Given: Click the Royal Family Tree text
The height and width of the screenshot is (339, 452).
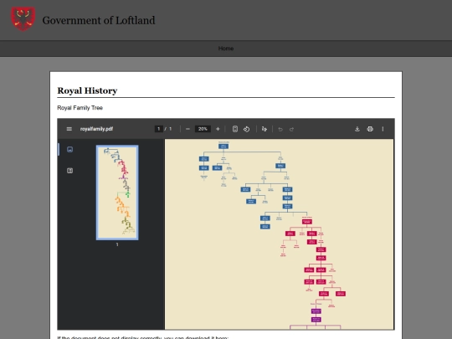Looking at the screenshot, I should coord(80,108).
